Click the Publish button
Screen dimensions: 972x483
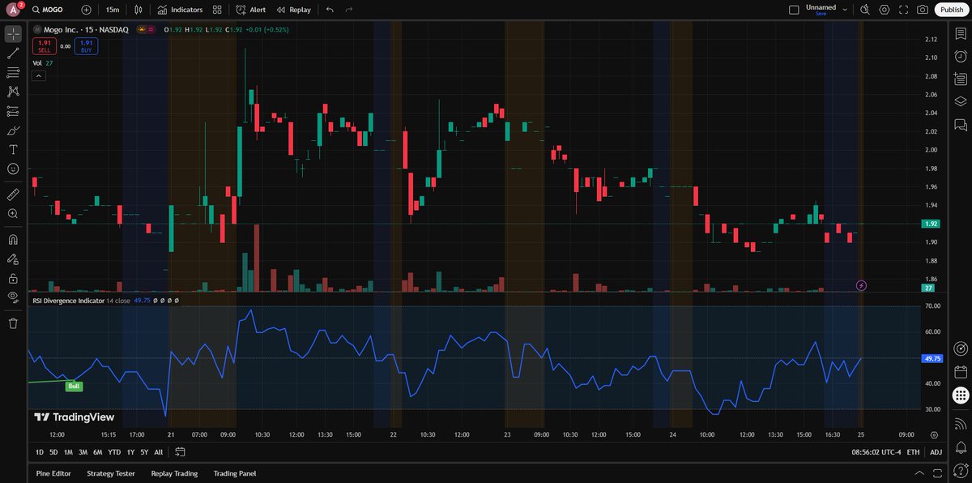click(952, 10)
